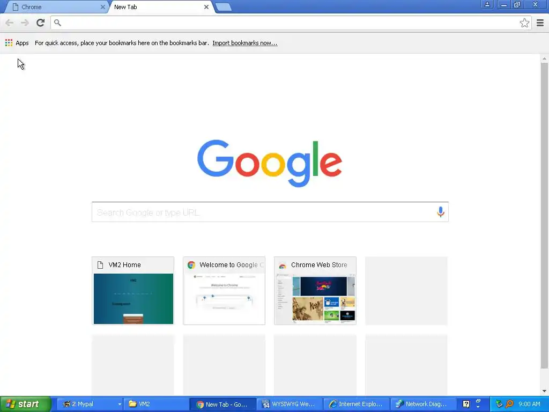Expand the Mypal taskbar group dropdown arrow
549x412 pixels.
120,404
